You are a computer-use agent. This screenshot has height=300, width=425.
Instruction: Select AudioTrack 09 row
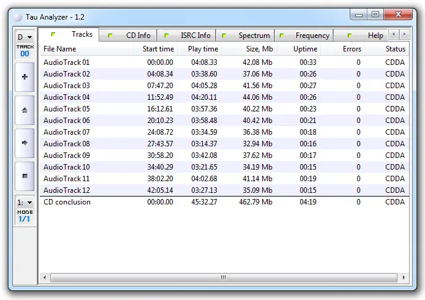click(x=224, y=156)
